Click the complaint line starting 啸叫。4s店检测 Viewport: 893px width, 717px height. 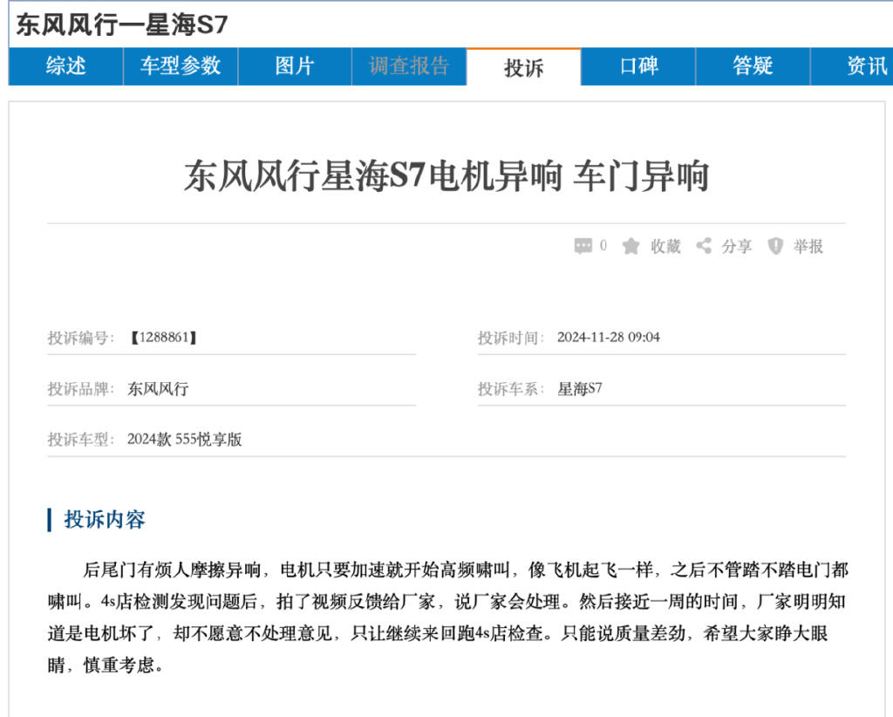pos(446,602)
